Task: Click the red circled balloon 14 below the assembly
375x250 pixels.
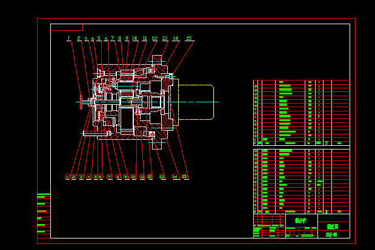Action: (174, 177)
